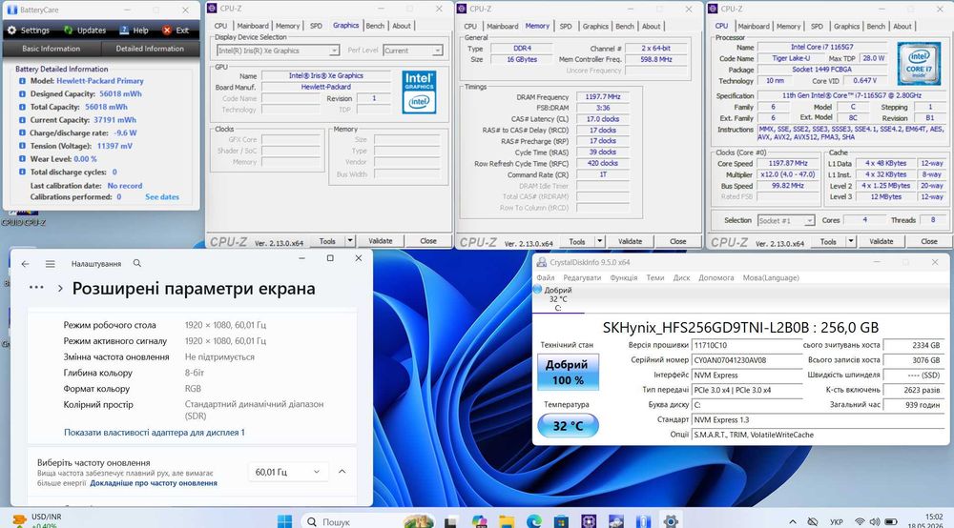The image size is (954, 528).
Task: Click the serial number CY0AN07041230AV08
Action: click(x=747, y=360)
